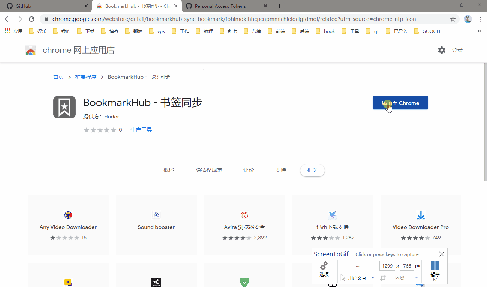Switch to the 评价 section of the extension page
The image size is (487, 287).
point(248,170)
